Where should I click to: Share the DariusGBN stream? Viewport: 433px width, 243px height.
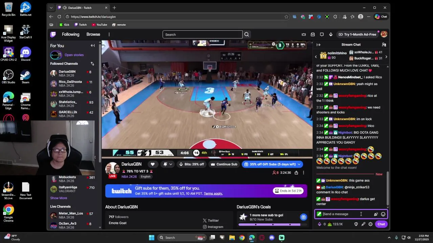296,172
